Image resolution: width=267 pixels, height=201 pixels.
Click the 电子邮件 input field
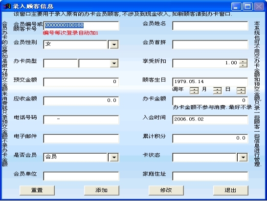pyautogui.click(x=81, y=139)
